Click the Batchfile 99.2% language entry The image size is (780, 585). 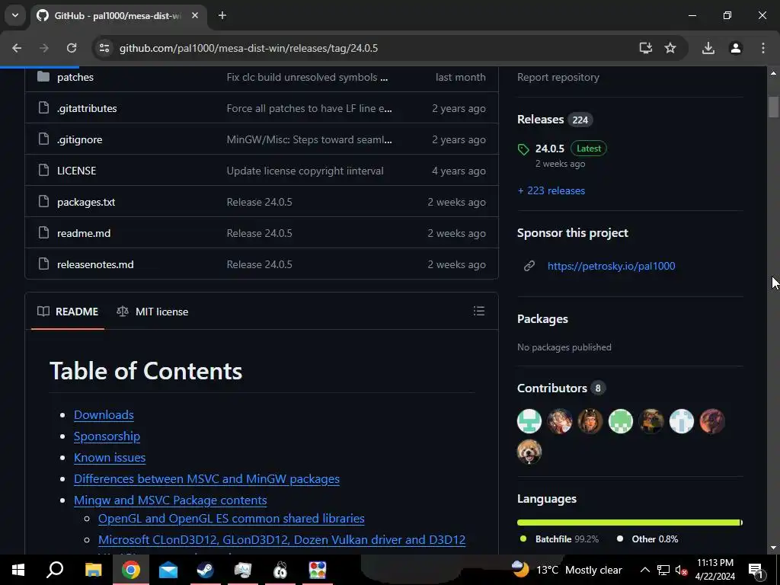[x=560, y=539]
